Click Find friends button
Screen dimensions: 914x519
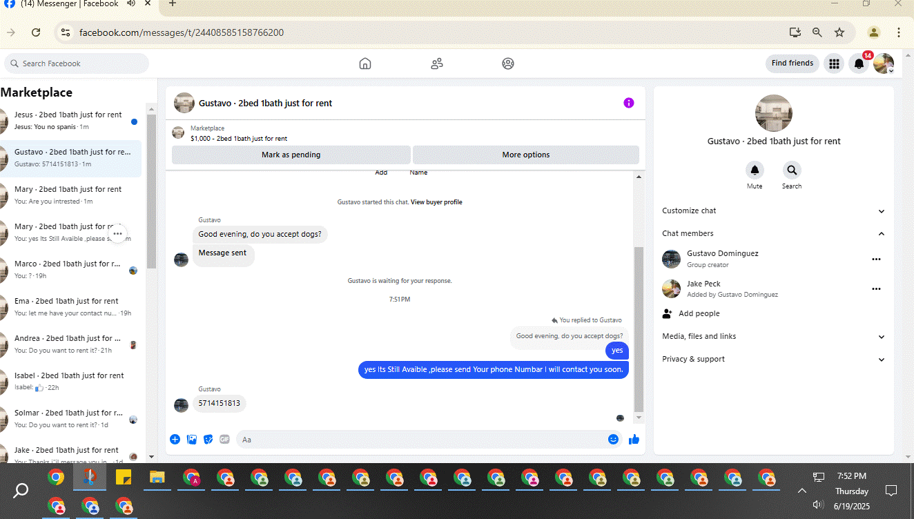(x=793, y=63)
